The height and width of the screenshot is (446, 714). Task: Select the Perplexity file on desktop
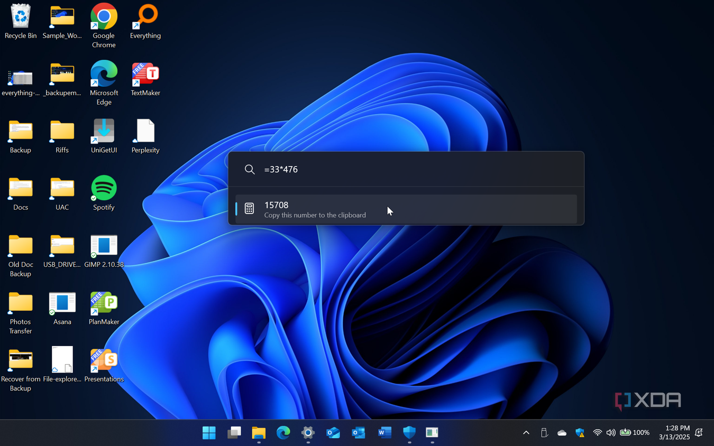point(145,136)
